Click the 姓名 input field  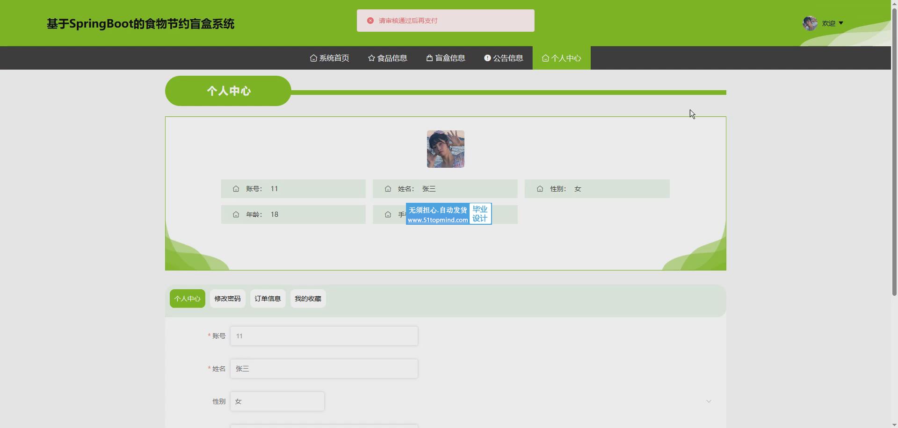(x=324, y=369)
